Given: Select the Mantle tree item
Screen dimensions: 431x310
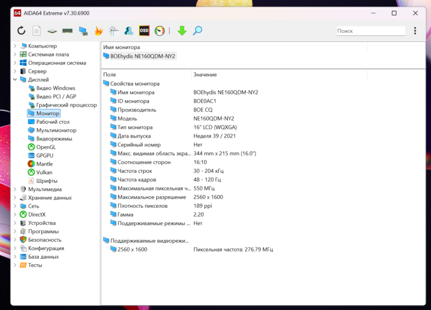Looking at the screenshot, I should click(40, 164).
